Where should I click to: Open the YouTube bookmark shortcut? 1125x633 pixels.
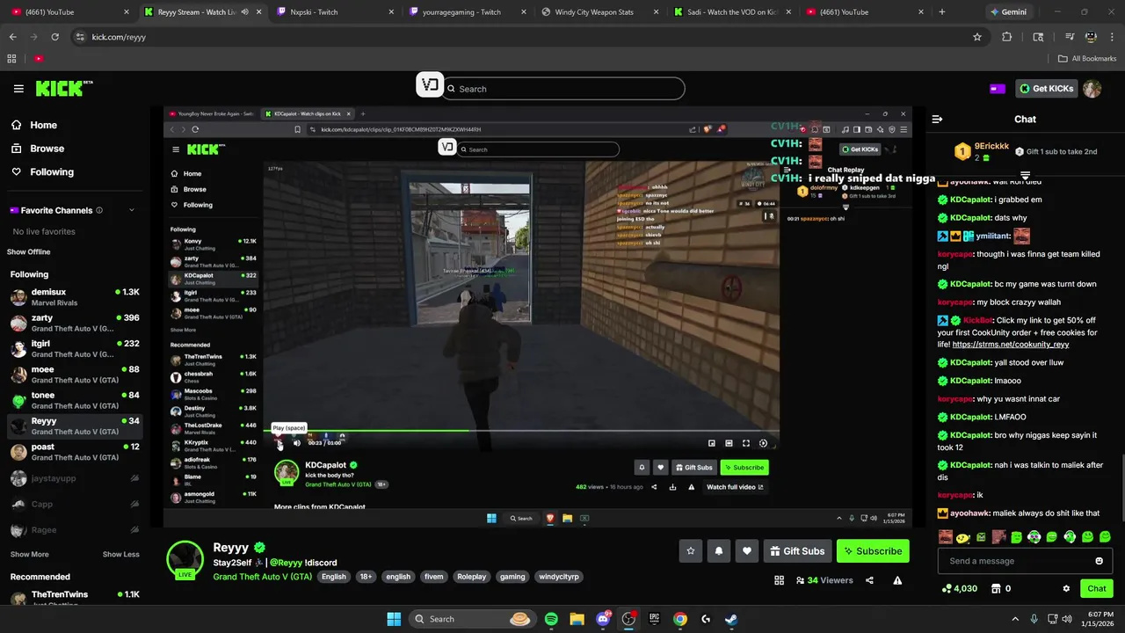tap(39, 59)
